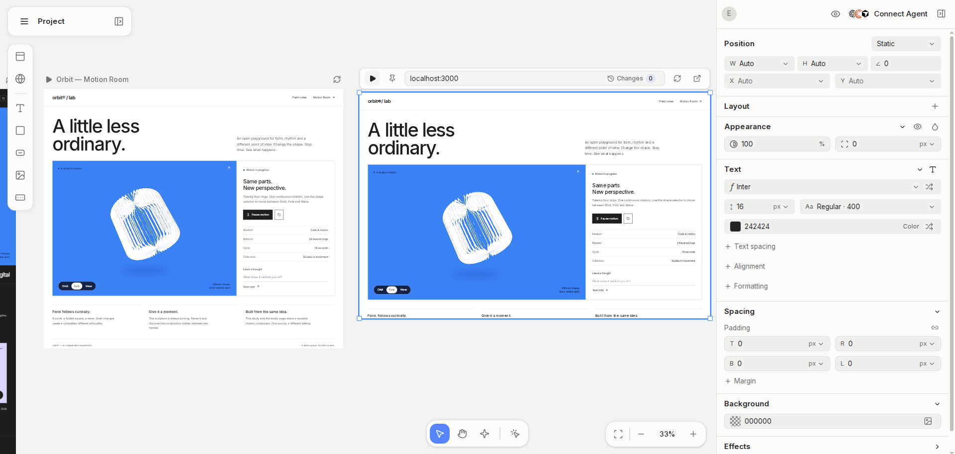The height and width of the screenshot is (454, 955).
Task: Select the button element tool
Action: tap(20, 153)
